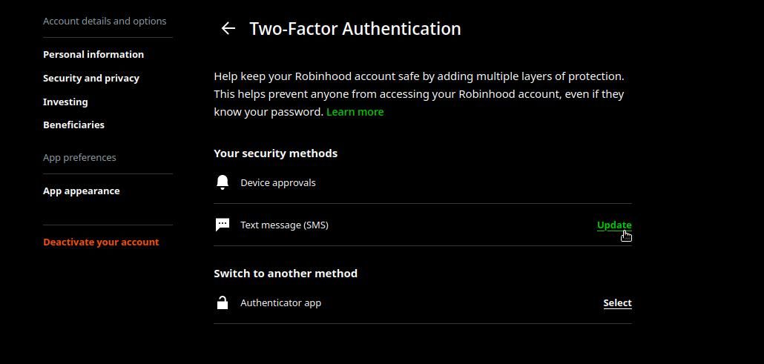
Task: Go to Security and privacy section
Action: (91, 78)
